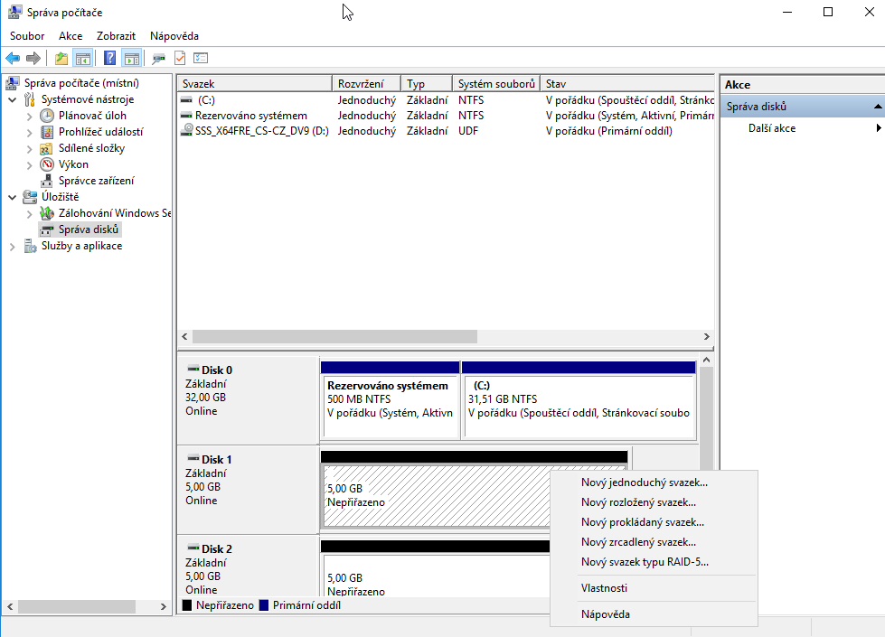Image resolution: width=885 pixels, height=637 pixels.
Task: Click the blue Back arrow in toolbar
Action: 13,58
